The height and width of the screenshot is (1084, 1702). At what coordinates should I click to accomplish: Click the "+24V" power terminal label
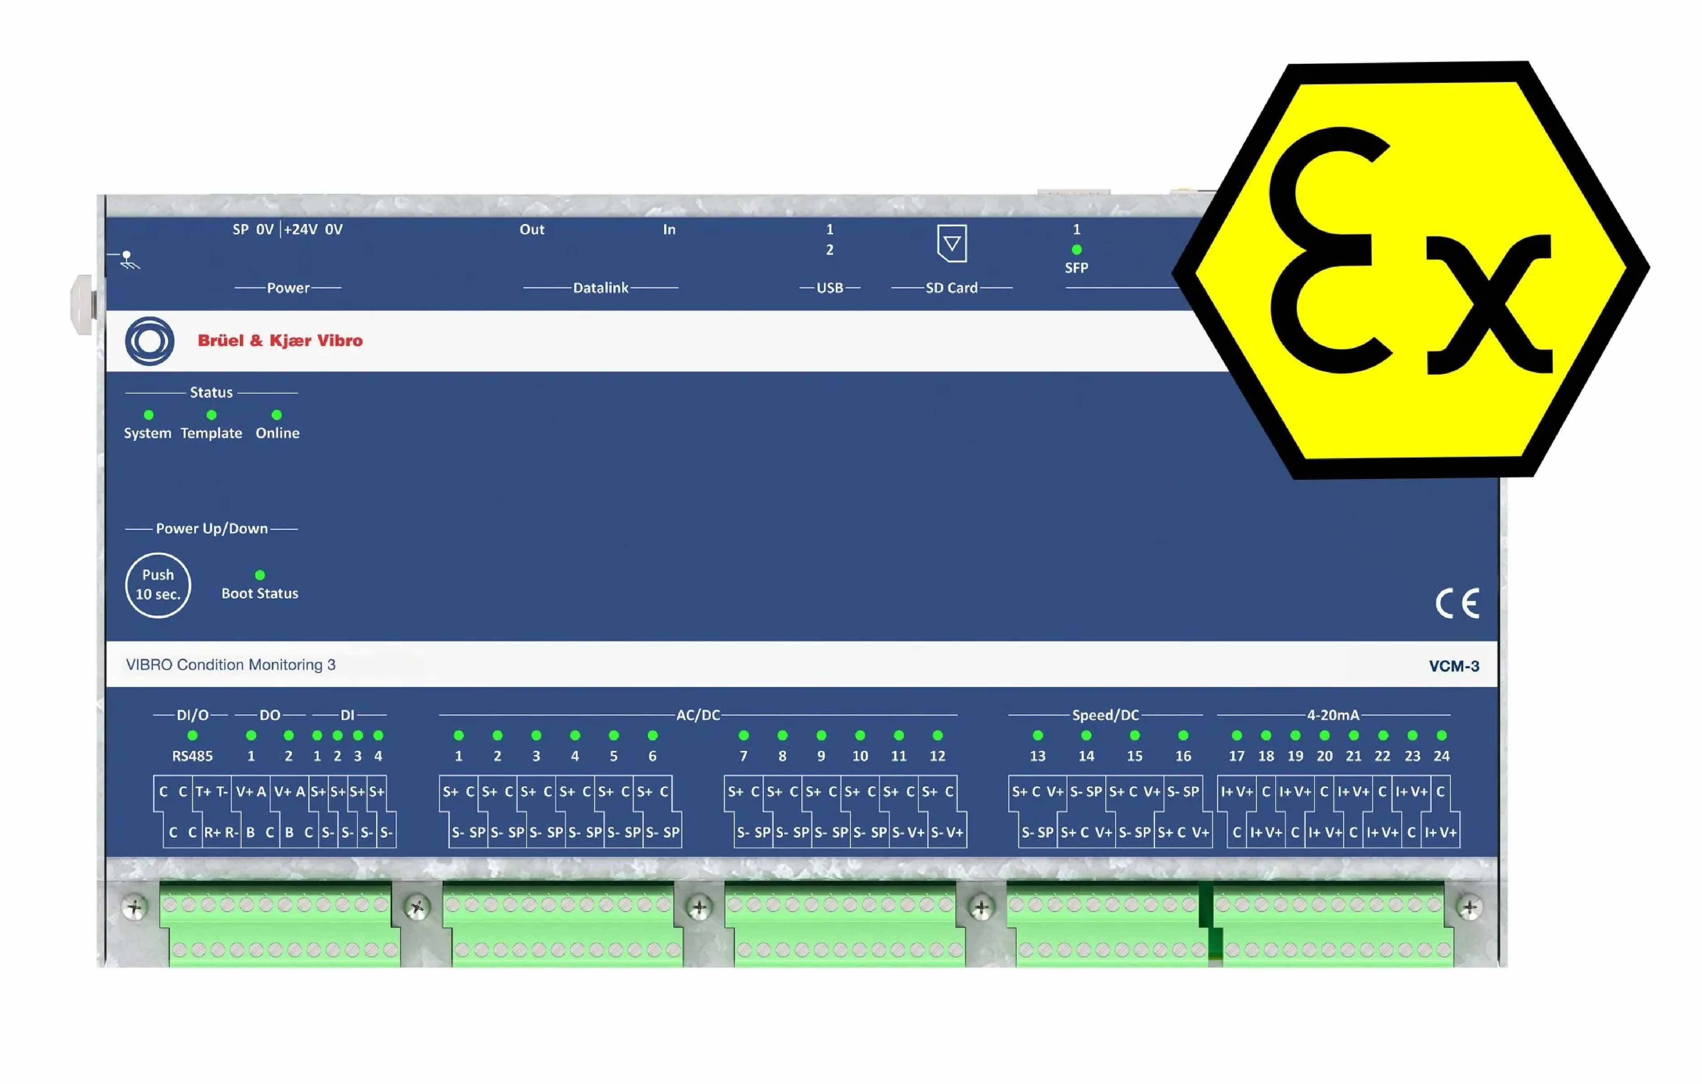pos(300,229)
